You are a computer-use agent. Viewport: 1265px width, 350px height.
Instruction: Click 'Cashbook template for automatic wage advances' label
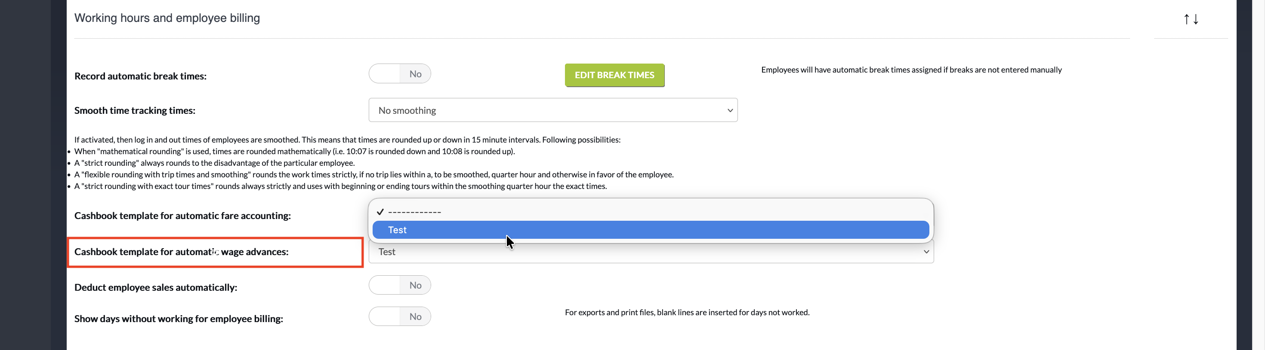click(x=181, y=252)
